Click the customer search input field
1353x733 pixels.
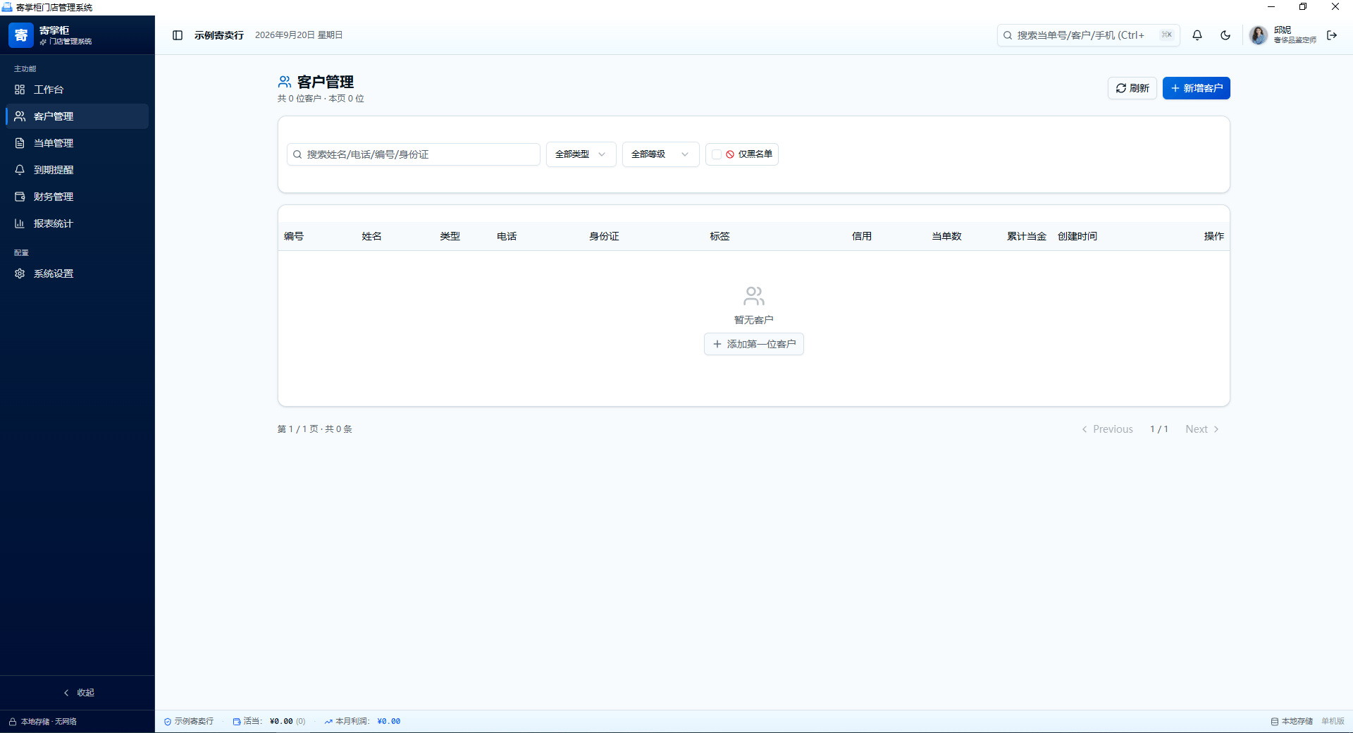414,154
